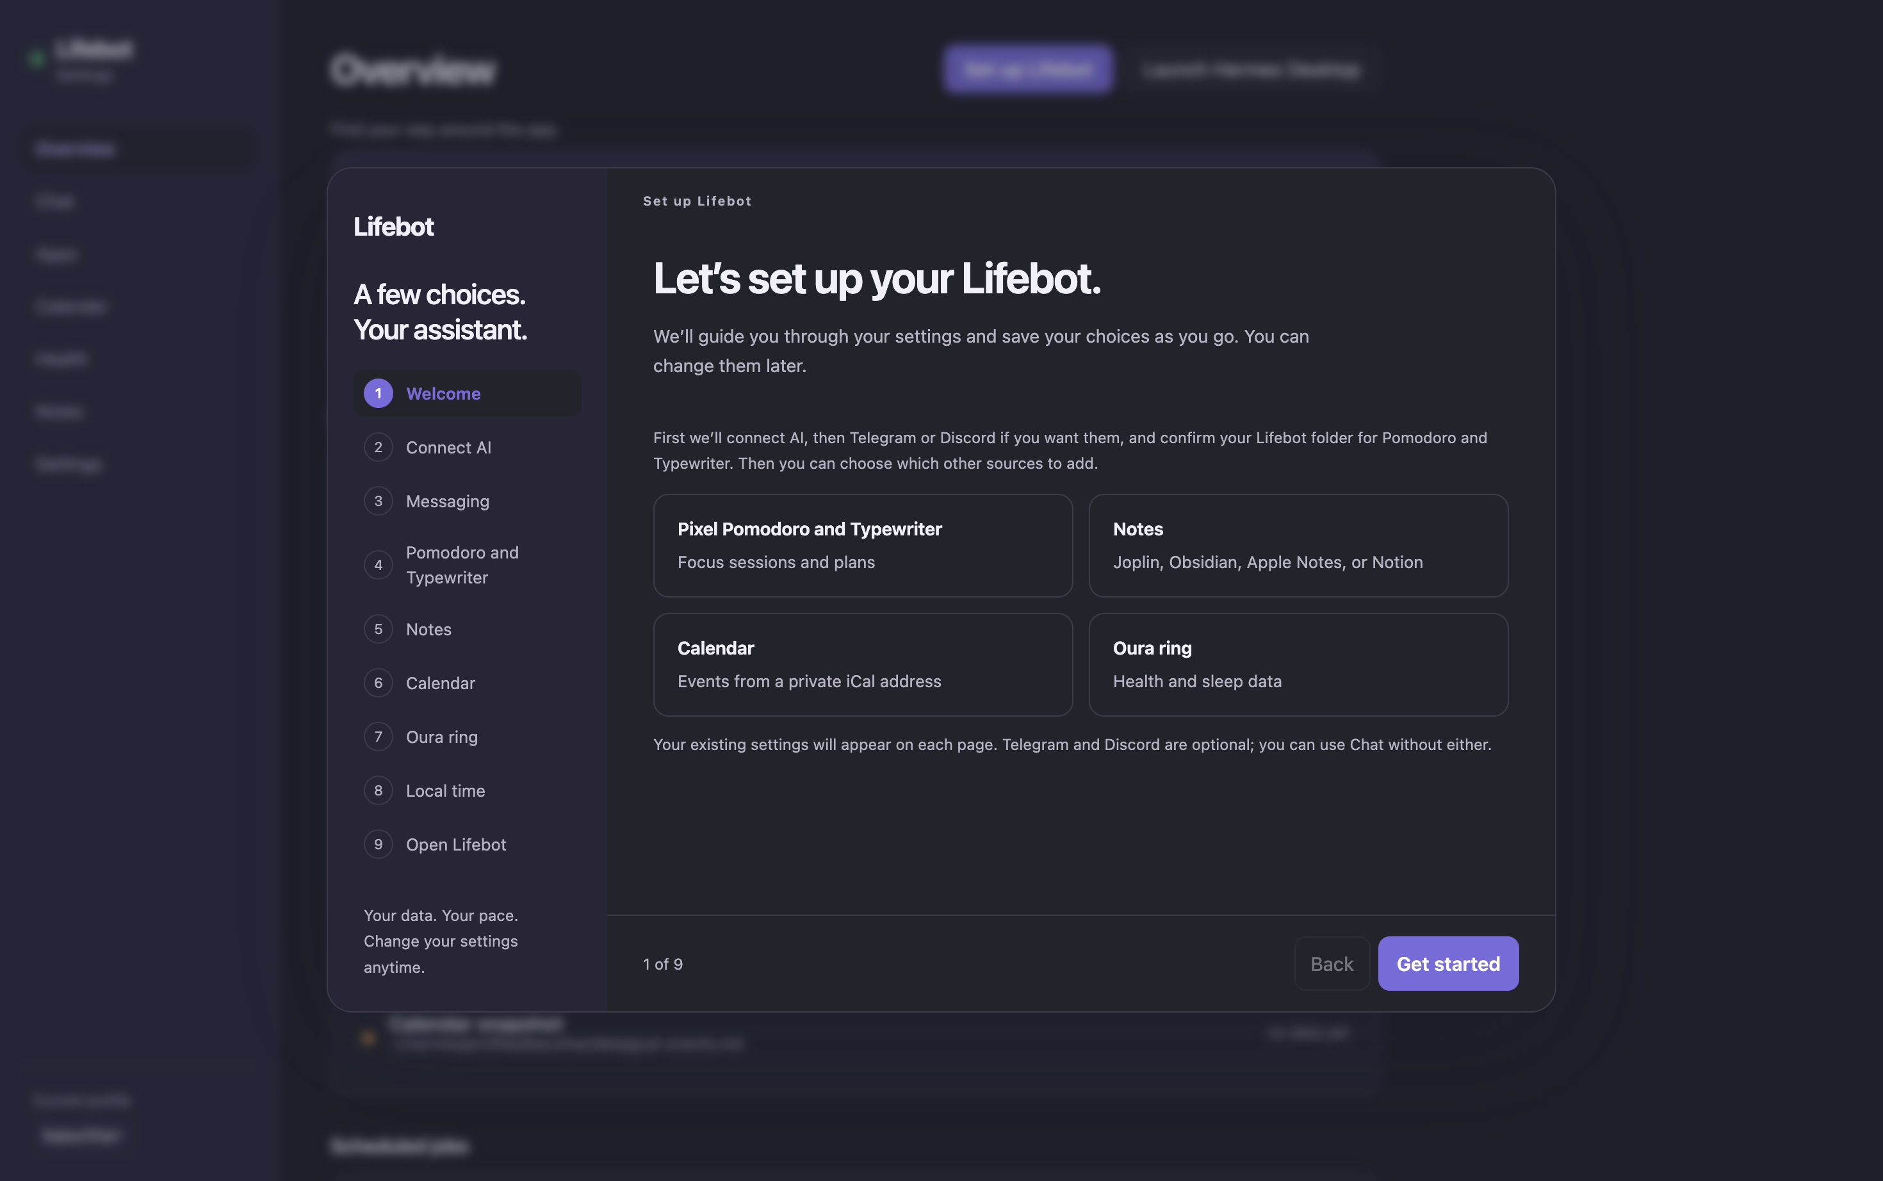1883x1181 pixels.
Task: Click step number 6 circle icon
Action: point(378,683)
